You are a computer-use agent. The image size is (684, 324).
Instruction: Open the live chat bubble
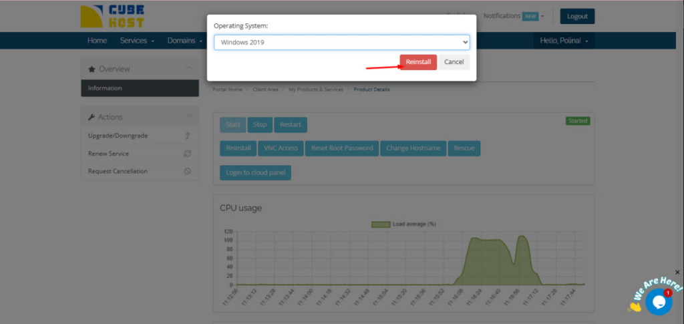pos(659,302)
